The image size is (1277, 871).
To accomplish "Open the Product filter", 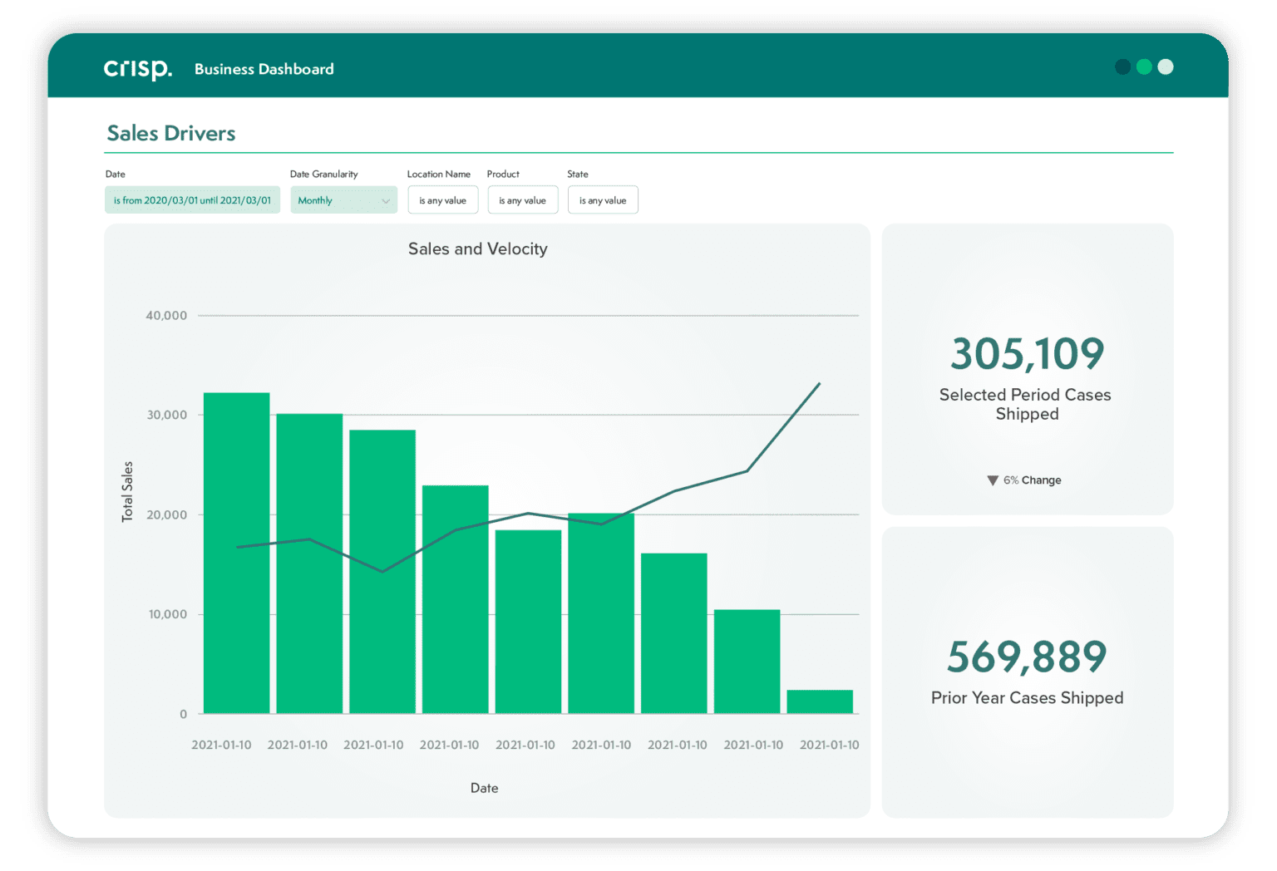I will tap(522, 200).
